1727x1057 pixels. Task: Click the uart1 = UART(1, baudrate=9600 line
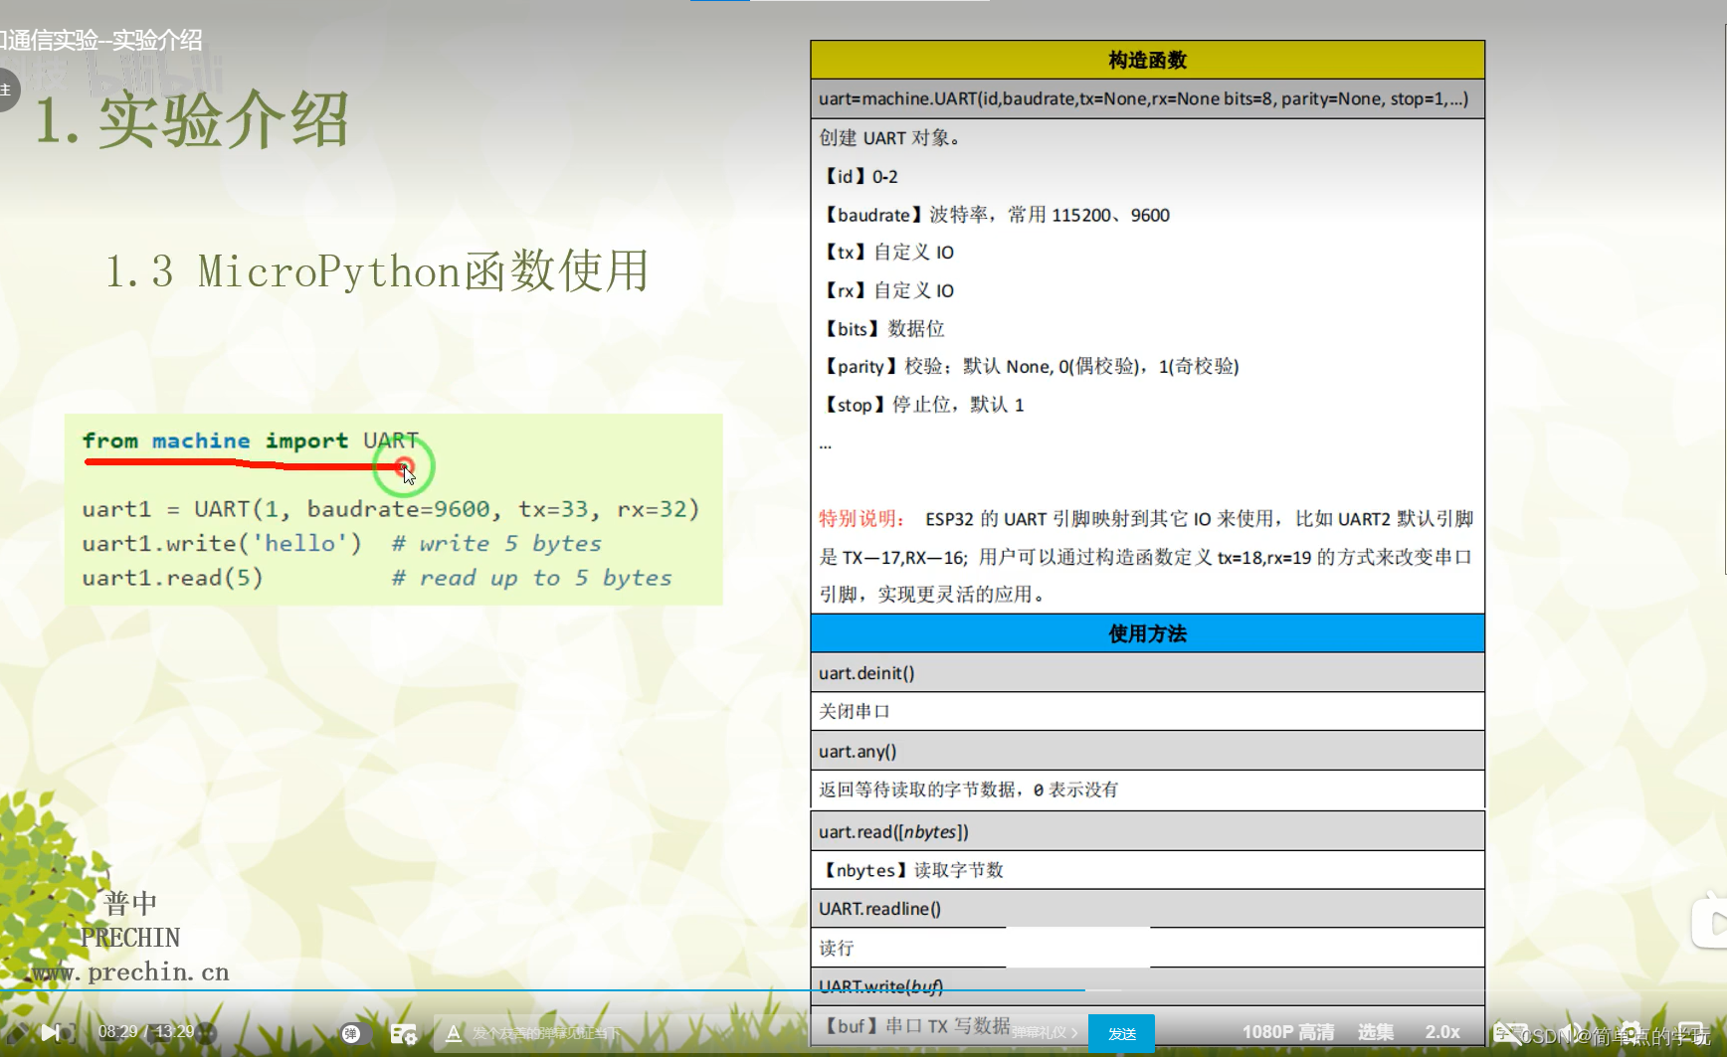pyautogui.click(x=391, y=509)
